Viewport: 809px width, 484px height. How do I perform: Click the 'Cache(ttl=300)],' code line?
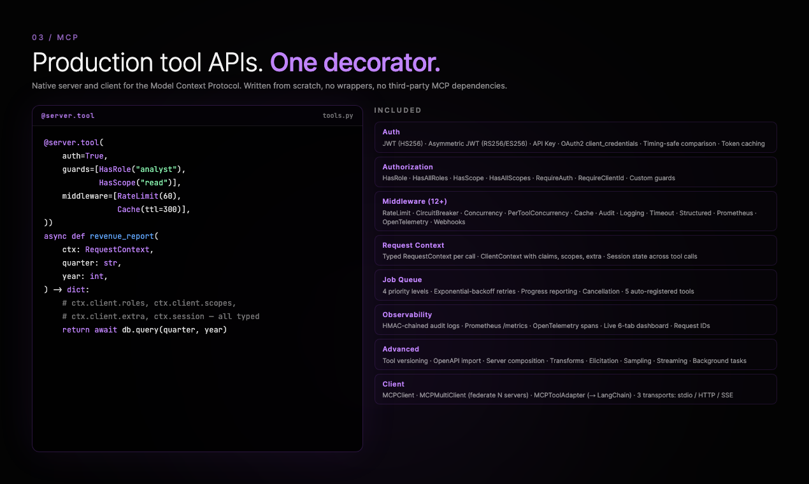[154, 210]
